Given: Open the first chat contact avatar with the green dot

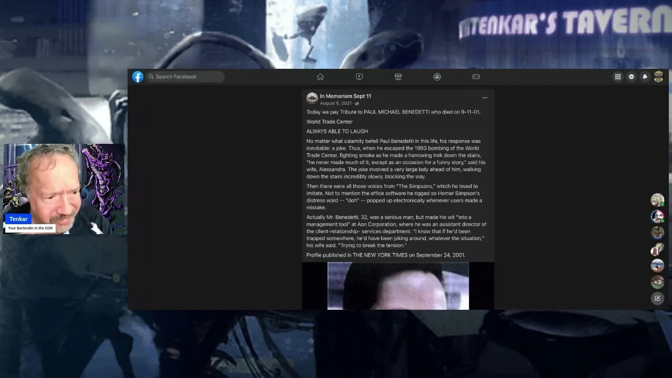Looking at the screenshot, I should click(657, 200).
